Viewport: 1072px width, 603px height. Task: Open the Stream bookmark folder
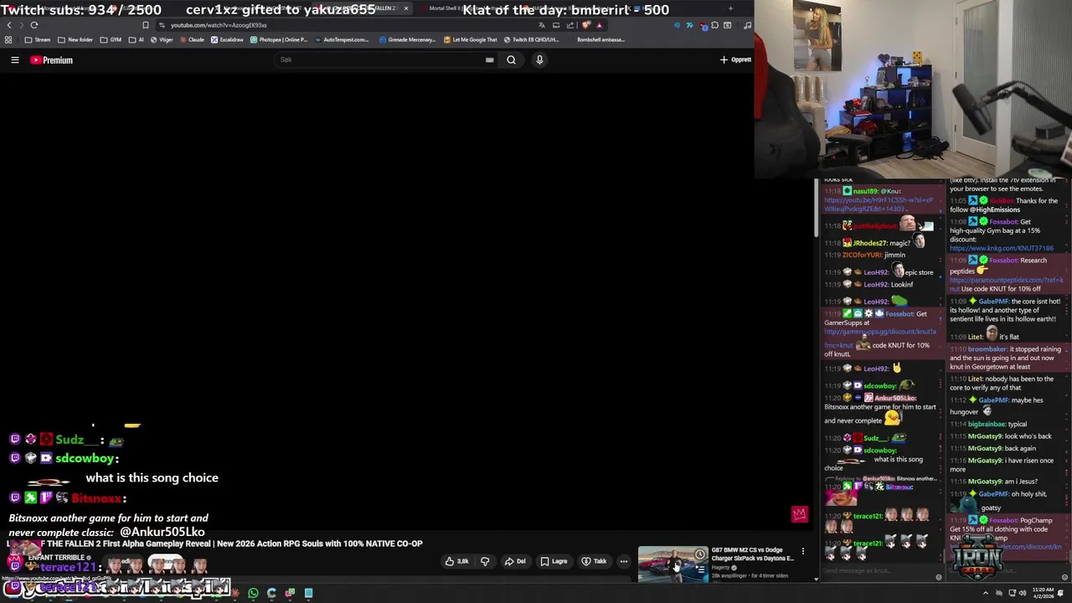pos(38,39)
